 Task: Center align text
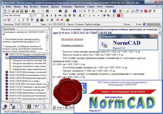point(70,15)
